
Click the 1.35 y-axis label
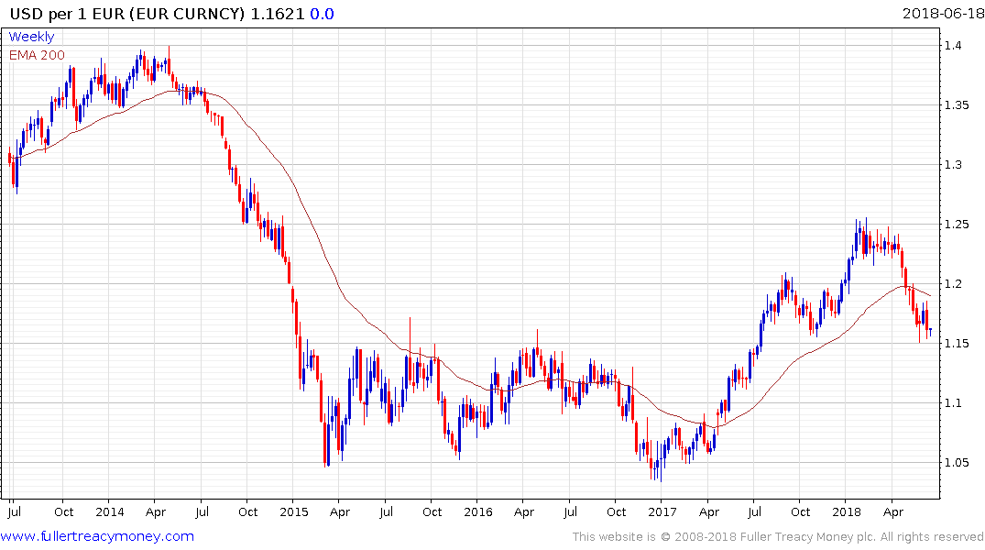(956, 105)
